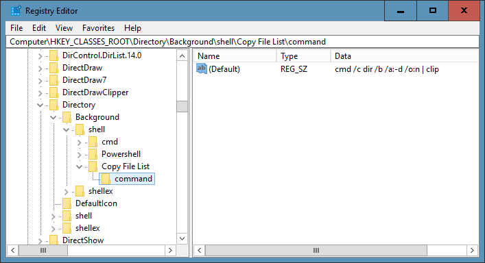This screenshot has width=485, height=263.
Task: Click the command folder icon
Action: pos(106,179)
